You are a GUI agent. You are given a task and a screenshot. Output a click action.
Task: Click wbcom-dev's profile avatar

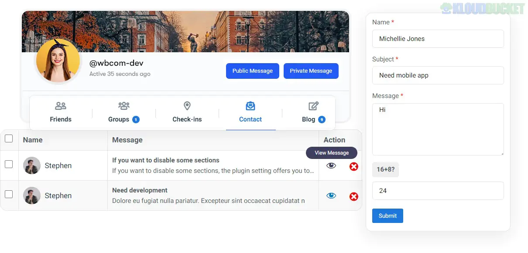click(58, 61)
